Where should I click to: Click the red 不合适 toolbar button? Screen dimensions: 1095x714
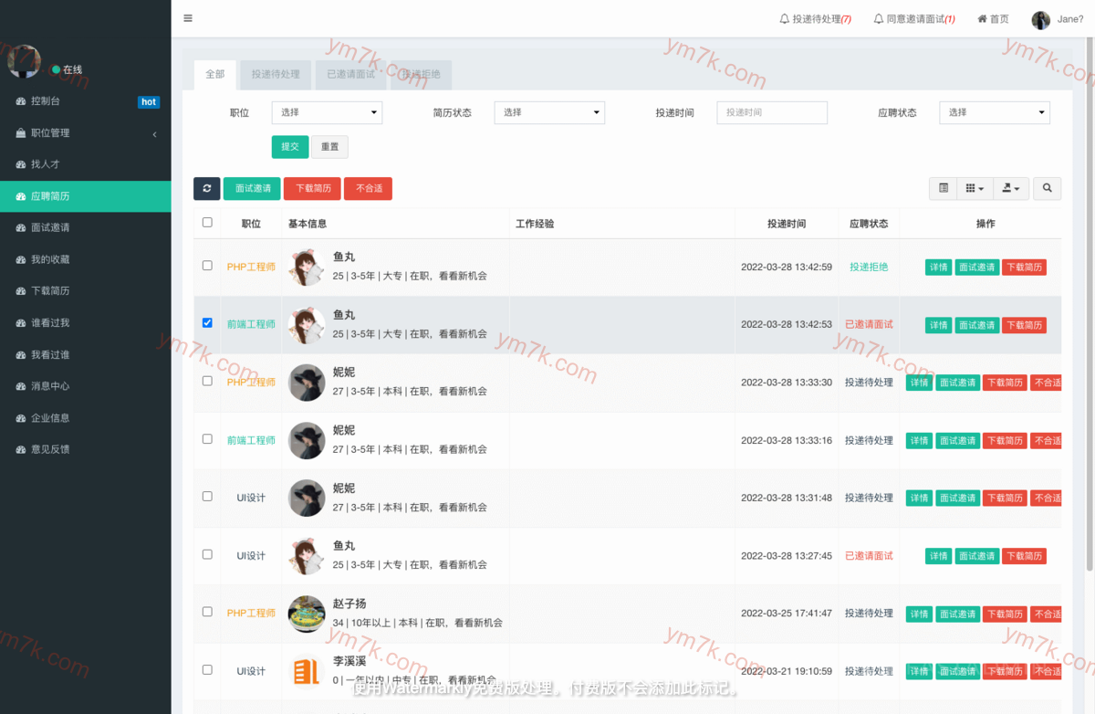point(368,188)
